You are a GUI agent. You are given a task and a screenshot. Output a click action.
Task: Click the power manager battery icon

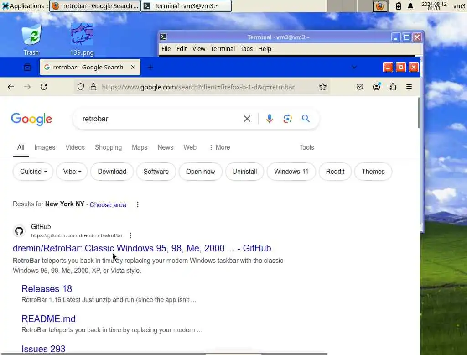(398, 6)
